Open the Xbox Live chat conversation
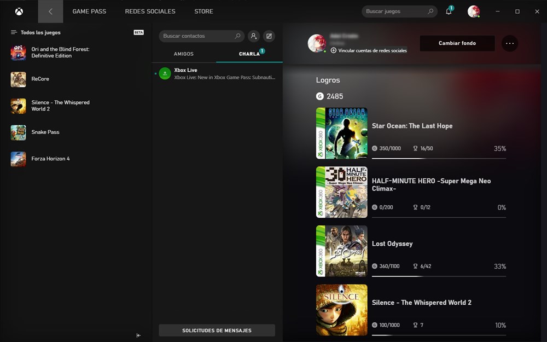547x342 pixels. click(217, 74)
